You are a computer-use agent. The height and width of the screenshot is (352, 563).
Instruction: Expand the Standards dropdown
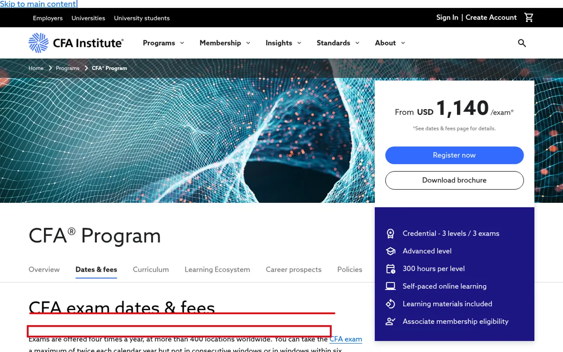click(338, 43)
